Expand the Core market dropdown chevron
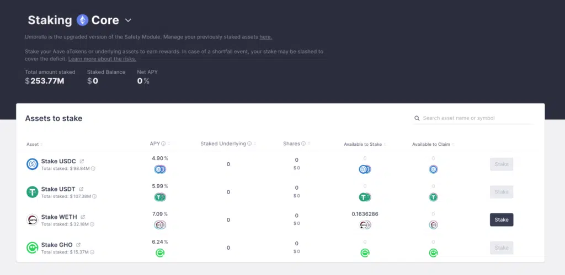This screenshot has height=275, width=565. (128, 20)
